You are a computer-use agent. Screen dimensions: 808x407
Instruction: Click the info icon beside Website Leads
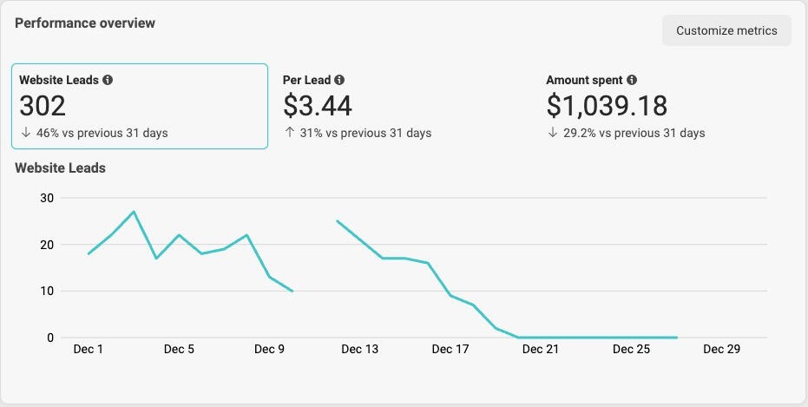[x=108, y=80]
